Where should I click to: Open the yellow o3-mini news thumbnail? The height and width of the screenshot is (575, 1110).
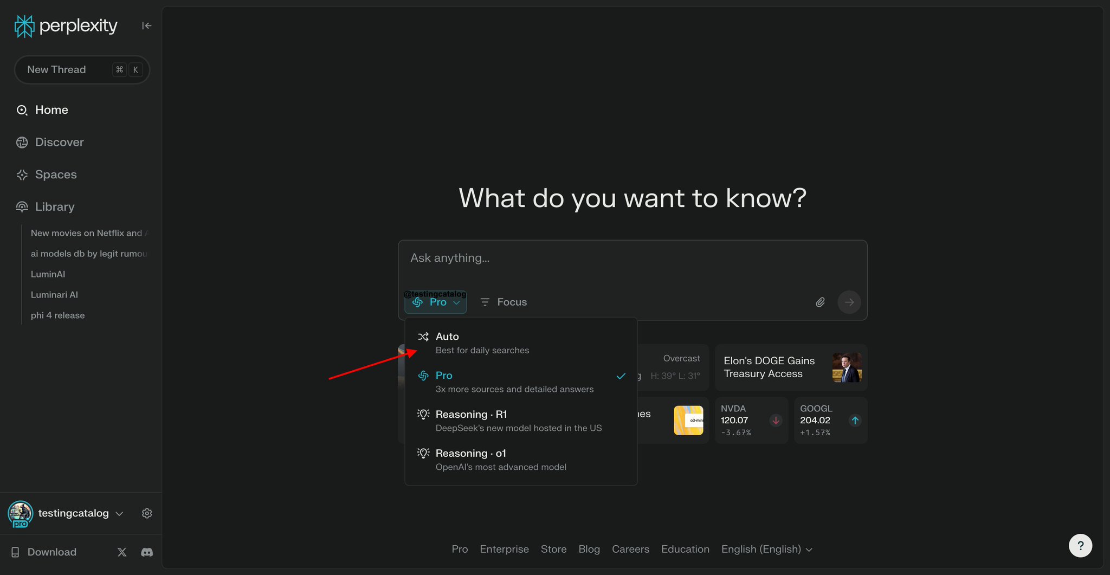coord(688,421)
